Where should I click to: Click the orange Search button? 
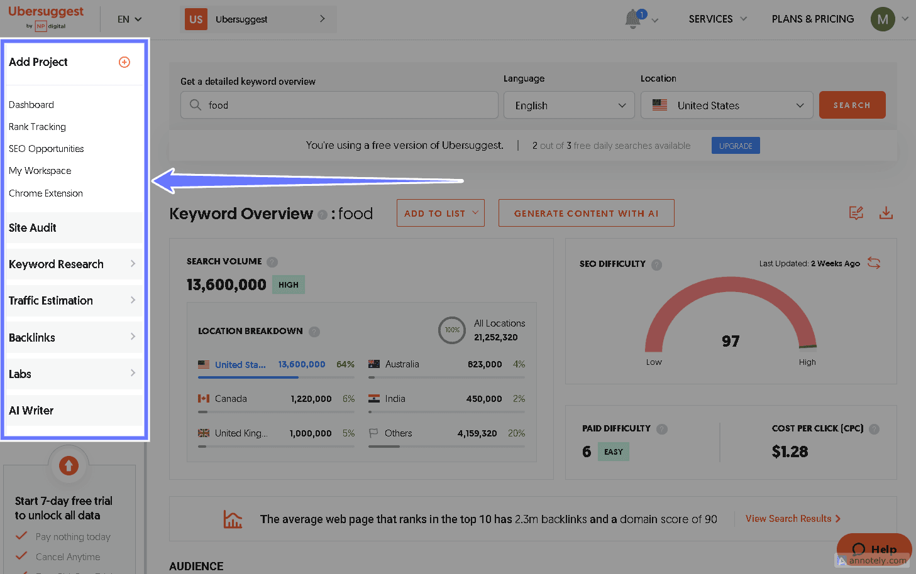[852, 105]
